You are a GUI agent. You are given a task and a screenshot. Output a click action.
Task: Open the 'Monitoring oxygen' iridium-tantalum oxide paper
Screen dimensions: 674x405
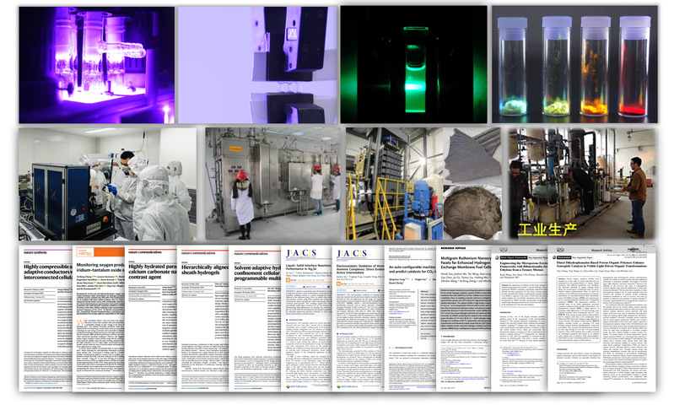pyautogui.click(x=98, y=321)
